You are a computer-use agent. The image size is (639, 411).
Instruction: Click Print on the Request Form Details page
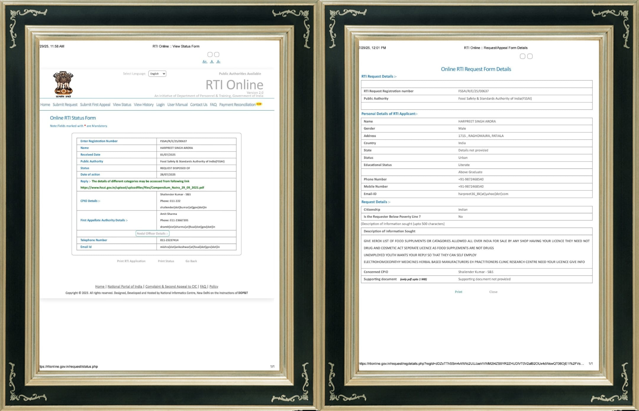[459, 292]
